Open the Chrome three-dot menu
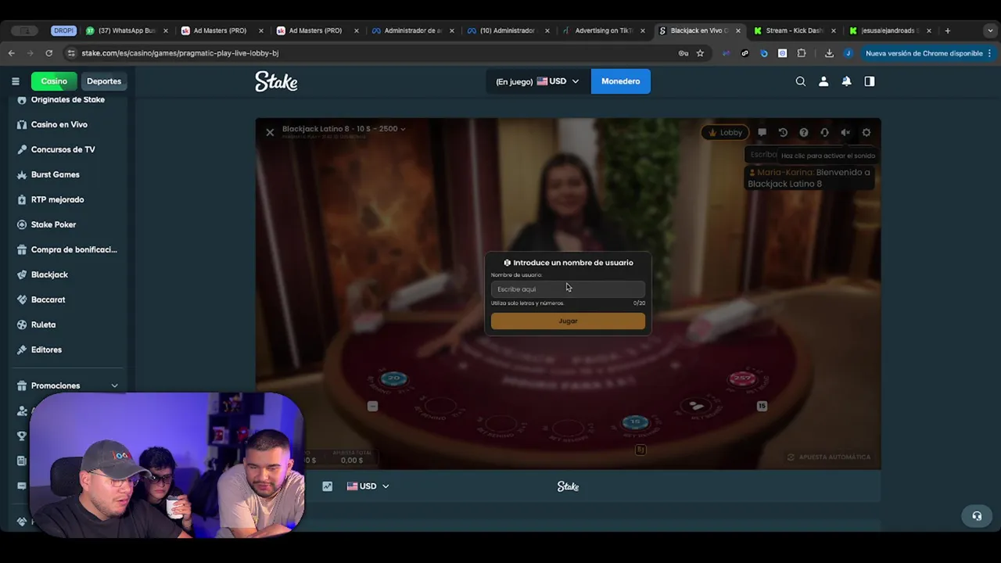 tap(989, 53)
